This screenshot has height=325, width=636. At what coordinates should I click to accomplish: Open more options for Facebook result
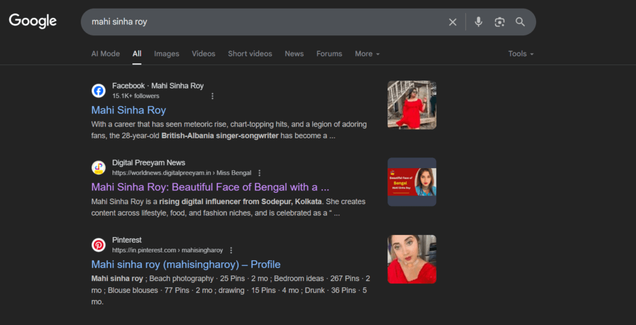212,96
